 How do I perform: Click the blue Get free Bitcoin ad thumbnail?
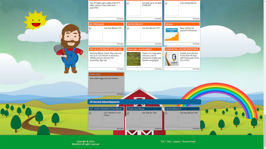(172, 118)
